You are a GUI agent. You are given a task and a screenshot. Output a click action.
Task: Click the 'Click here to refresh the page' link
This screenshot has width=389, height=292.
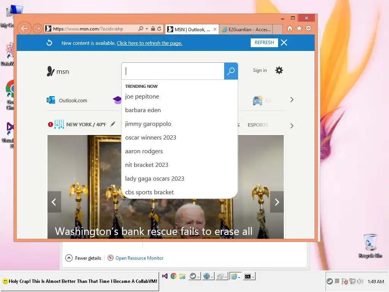149,43
